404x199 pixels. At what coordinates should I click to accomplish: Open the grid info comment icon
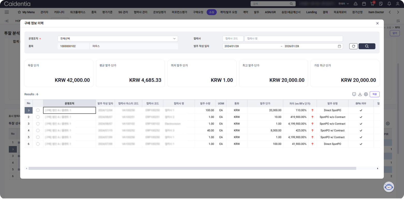(354, 94)
